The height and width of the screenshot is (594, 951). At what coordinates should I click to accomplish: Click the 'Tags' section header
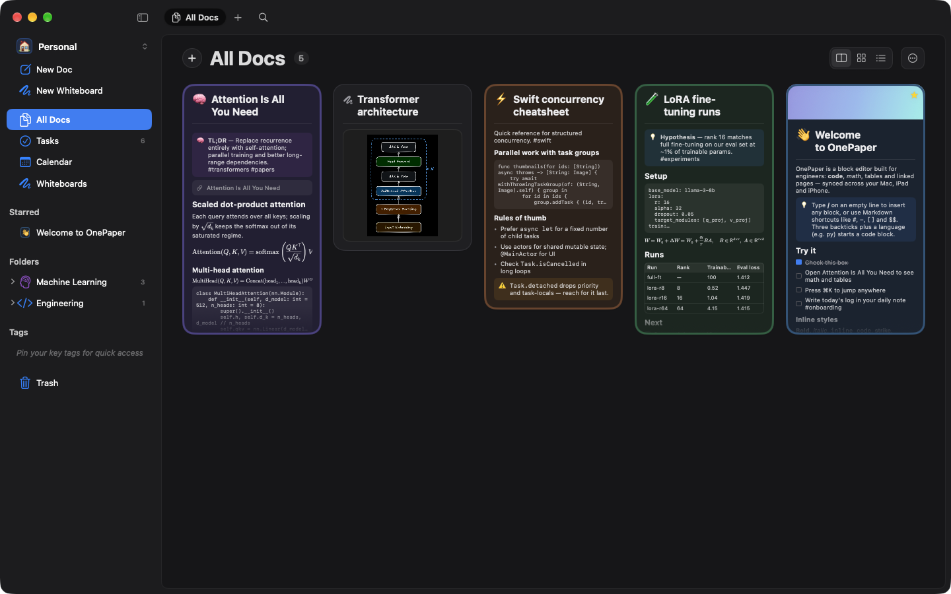coord(18,333)
